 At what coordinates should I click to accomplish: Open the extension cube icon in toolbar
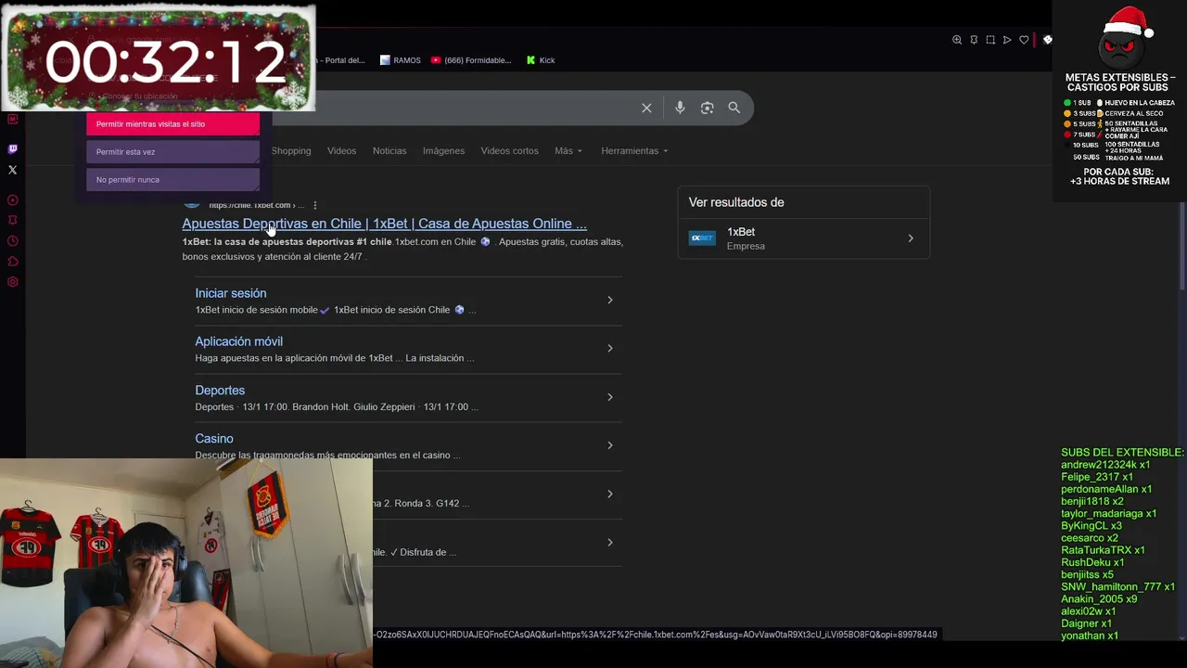(x=1047, y=40)
